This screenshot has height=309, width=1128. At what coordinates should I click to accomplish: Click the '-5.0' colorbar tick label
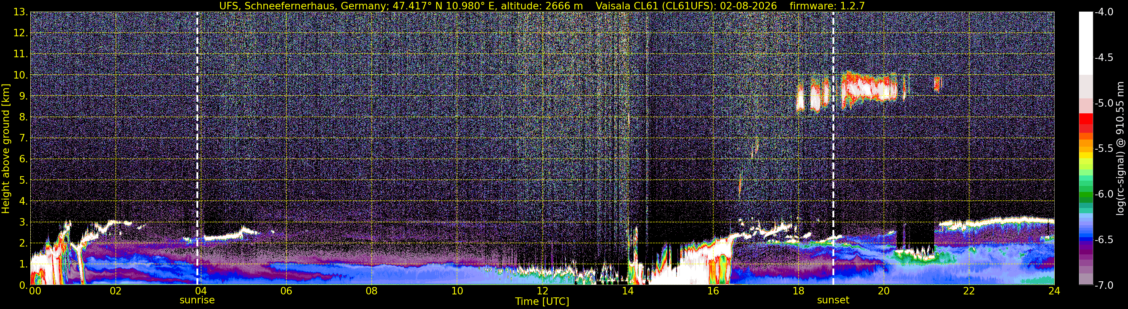(1103, 103)
